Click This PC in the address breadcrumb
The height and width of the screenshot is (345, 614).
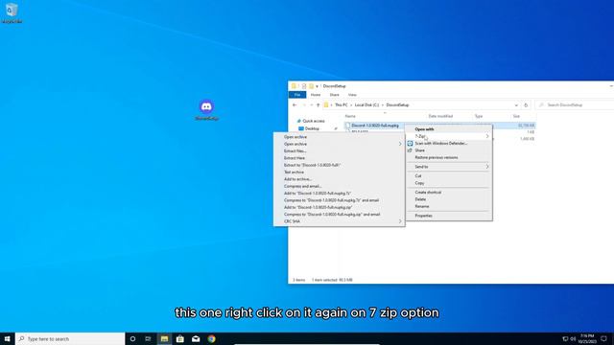point(342,104)
